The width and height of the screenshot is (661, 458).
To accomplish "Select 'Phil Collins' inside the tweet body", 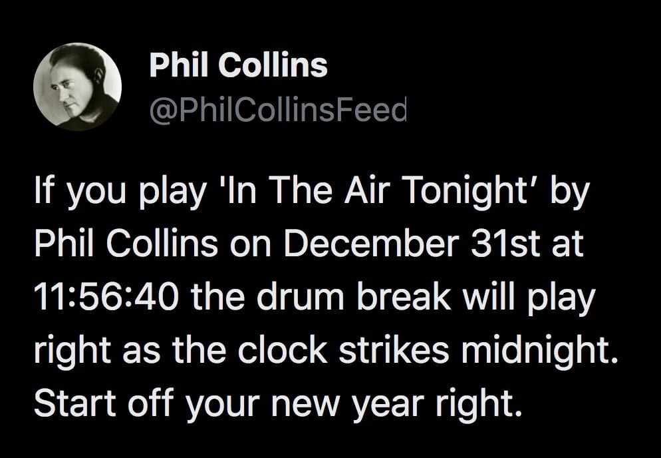I will pyautogui.click(x=126, y=245).
